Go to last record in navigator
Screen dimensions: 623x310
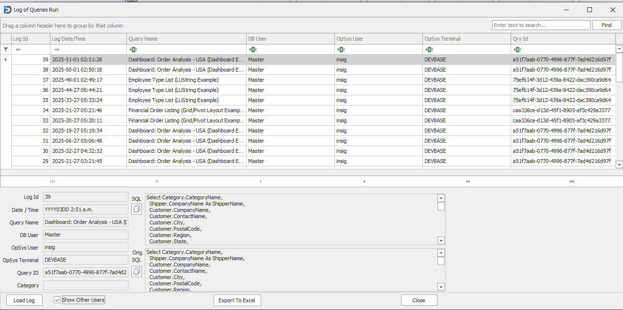[x=572, y=181]
